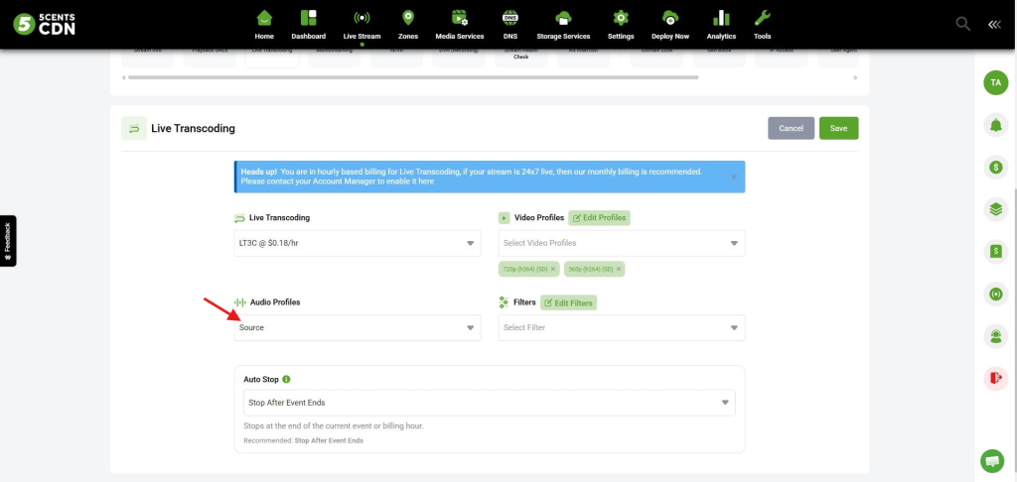This screenshot has height=482, width=1017.
Task: Go to Home in top navigation
Action: 264,25
